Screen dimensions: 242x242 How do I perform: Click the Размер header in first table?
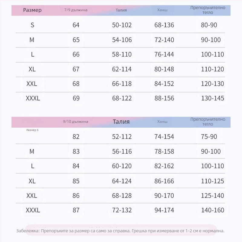tap(32, 10)
